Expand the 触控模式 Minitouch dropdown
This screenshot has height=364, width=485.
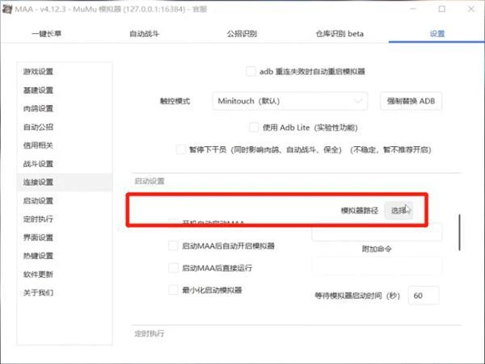[290, 101]
